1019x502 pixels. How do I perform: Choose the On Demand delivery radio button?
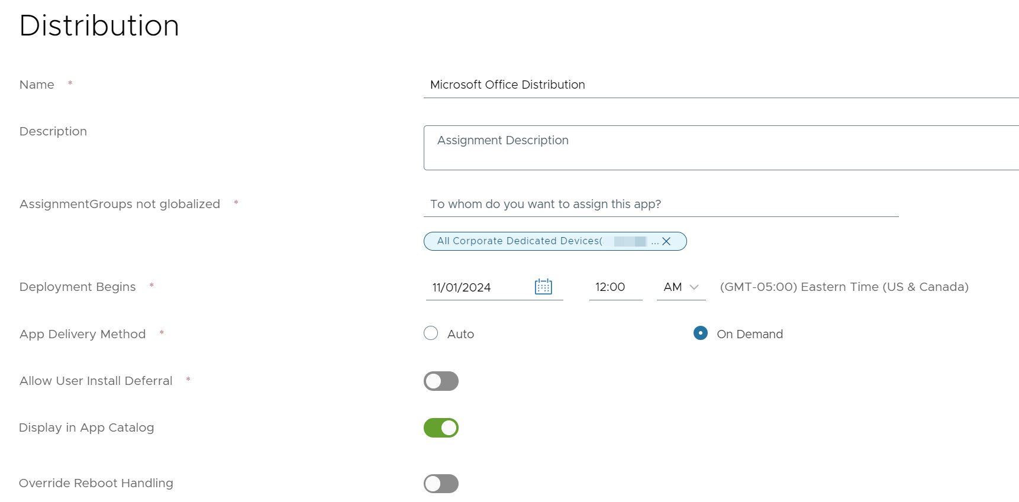(700, 333)
